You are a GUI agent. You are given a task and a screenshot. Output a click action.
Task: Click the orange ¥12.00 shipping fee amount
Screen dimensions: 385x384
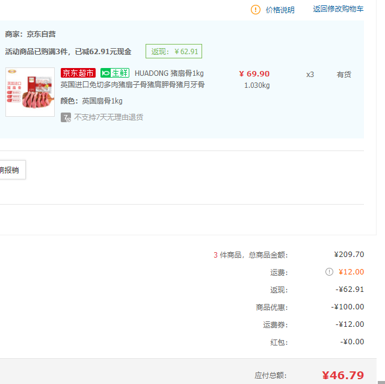tap(351, 272)
